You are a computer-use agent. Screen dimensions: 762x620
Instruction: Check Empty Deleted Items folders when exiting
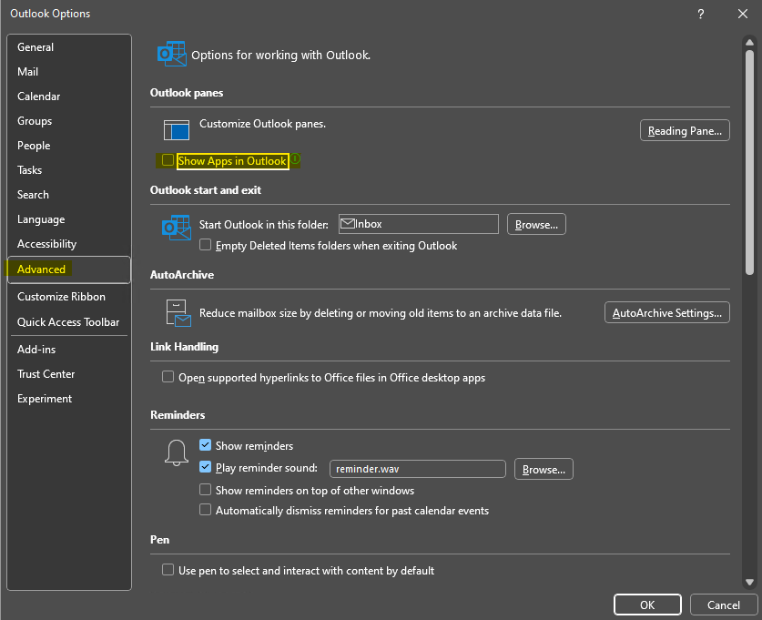pos(205,244)
